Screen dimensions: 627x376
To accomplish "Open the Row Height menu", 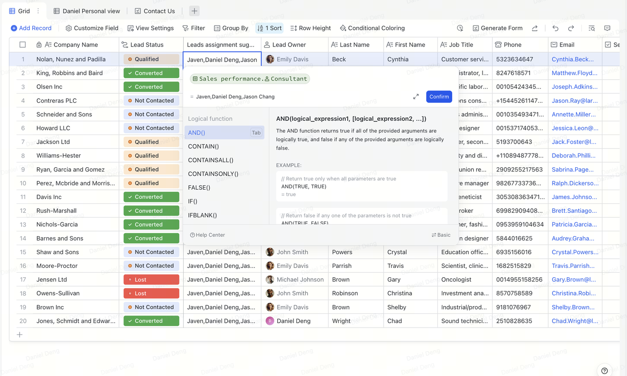I will point(311,28).
